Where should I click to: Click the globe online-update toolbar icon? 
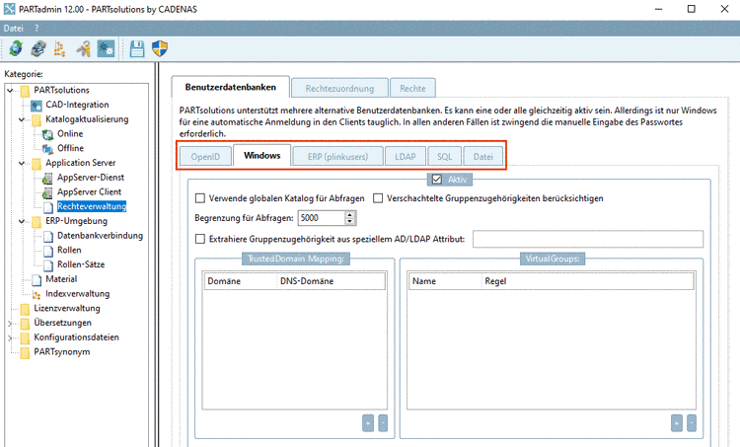point(16,48)
